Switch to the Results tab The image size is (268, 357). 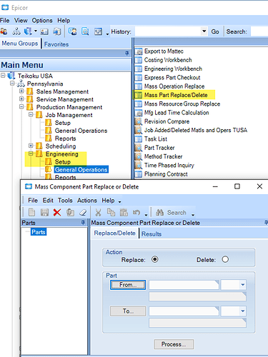tap(152, 234)
